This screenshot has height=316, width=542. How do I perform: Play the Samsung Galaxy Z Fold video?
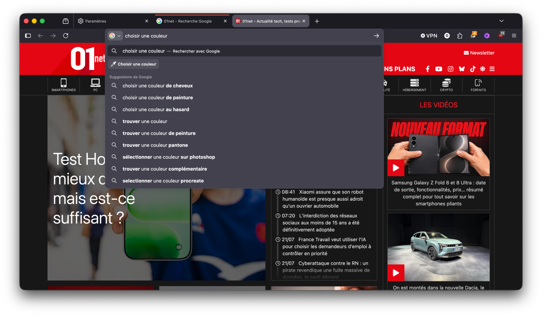click(x=395, y=168)
